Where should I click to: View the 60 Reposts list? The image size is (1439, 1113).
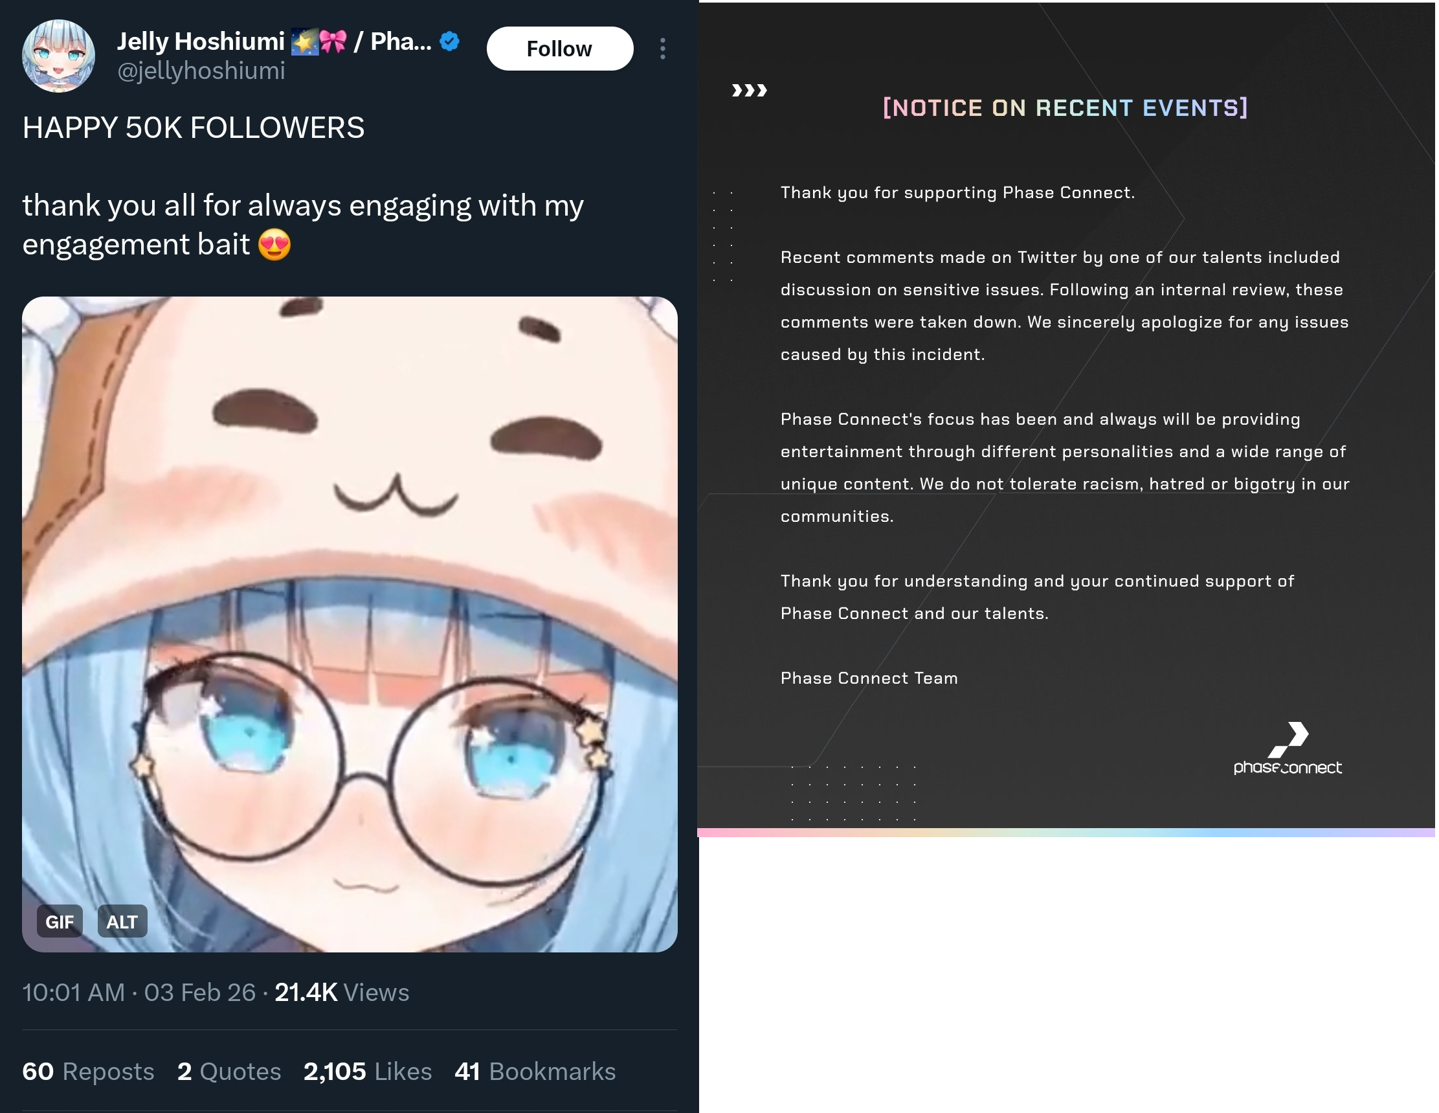[x=88, y=1072]
